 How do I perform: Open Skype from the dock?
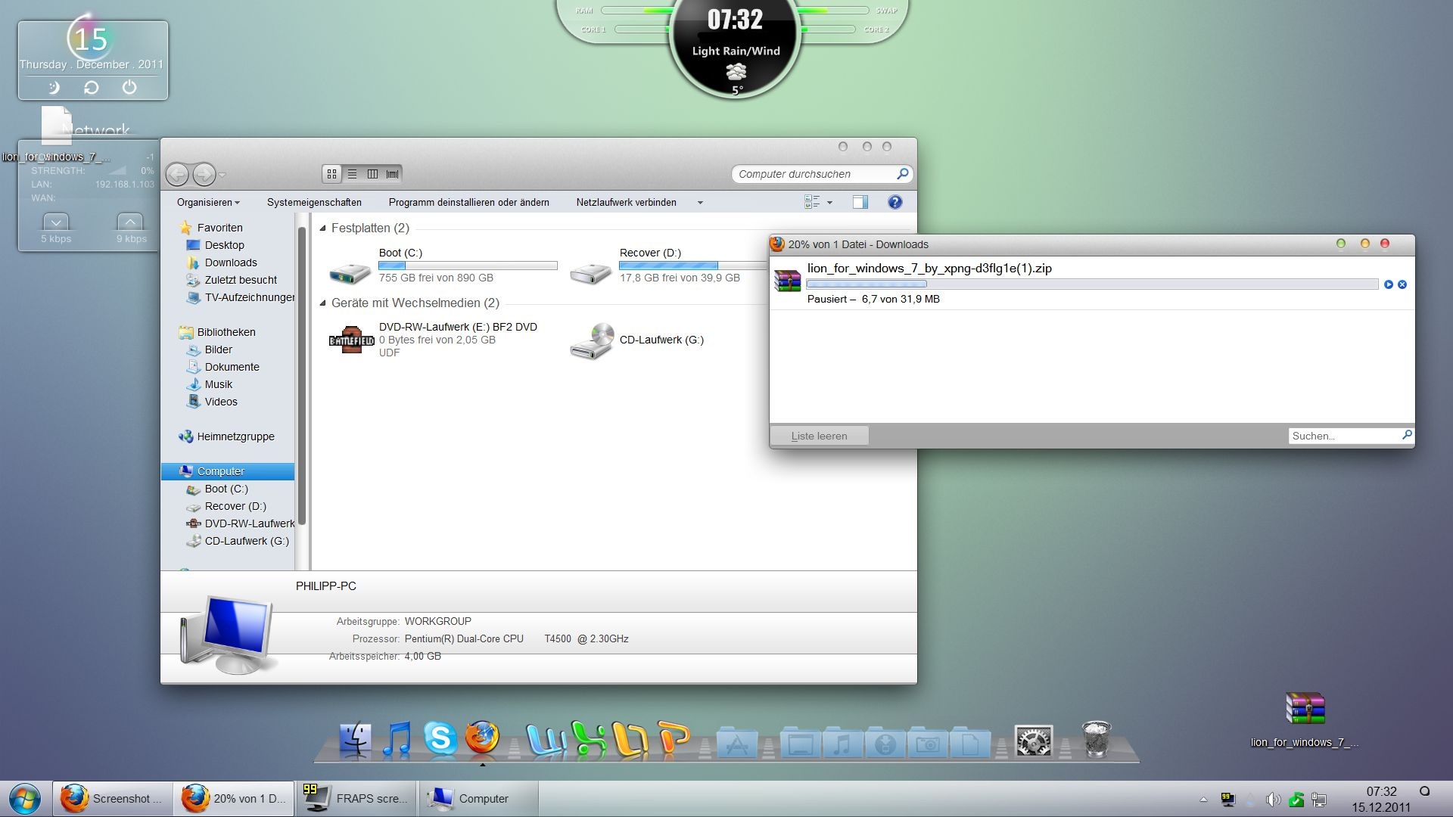pos(440,738)
